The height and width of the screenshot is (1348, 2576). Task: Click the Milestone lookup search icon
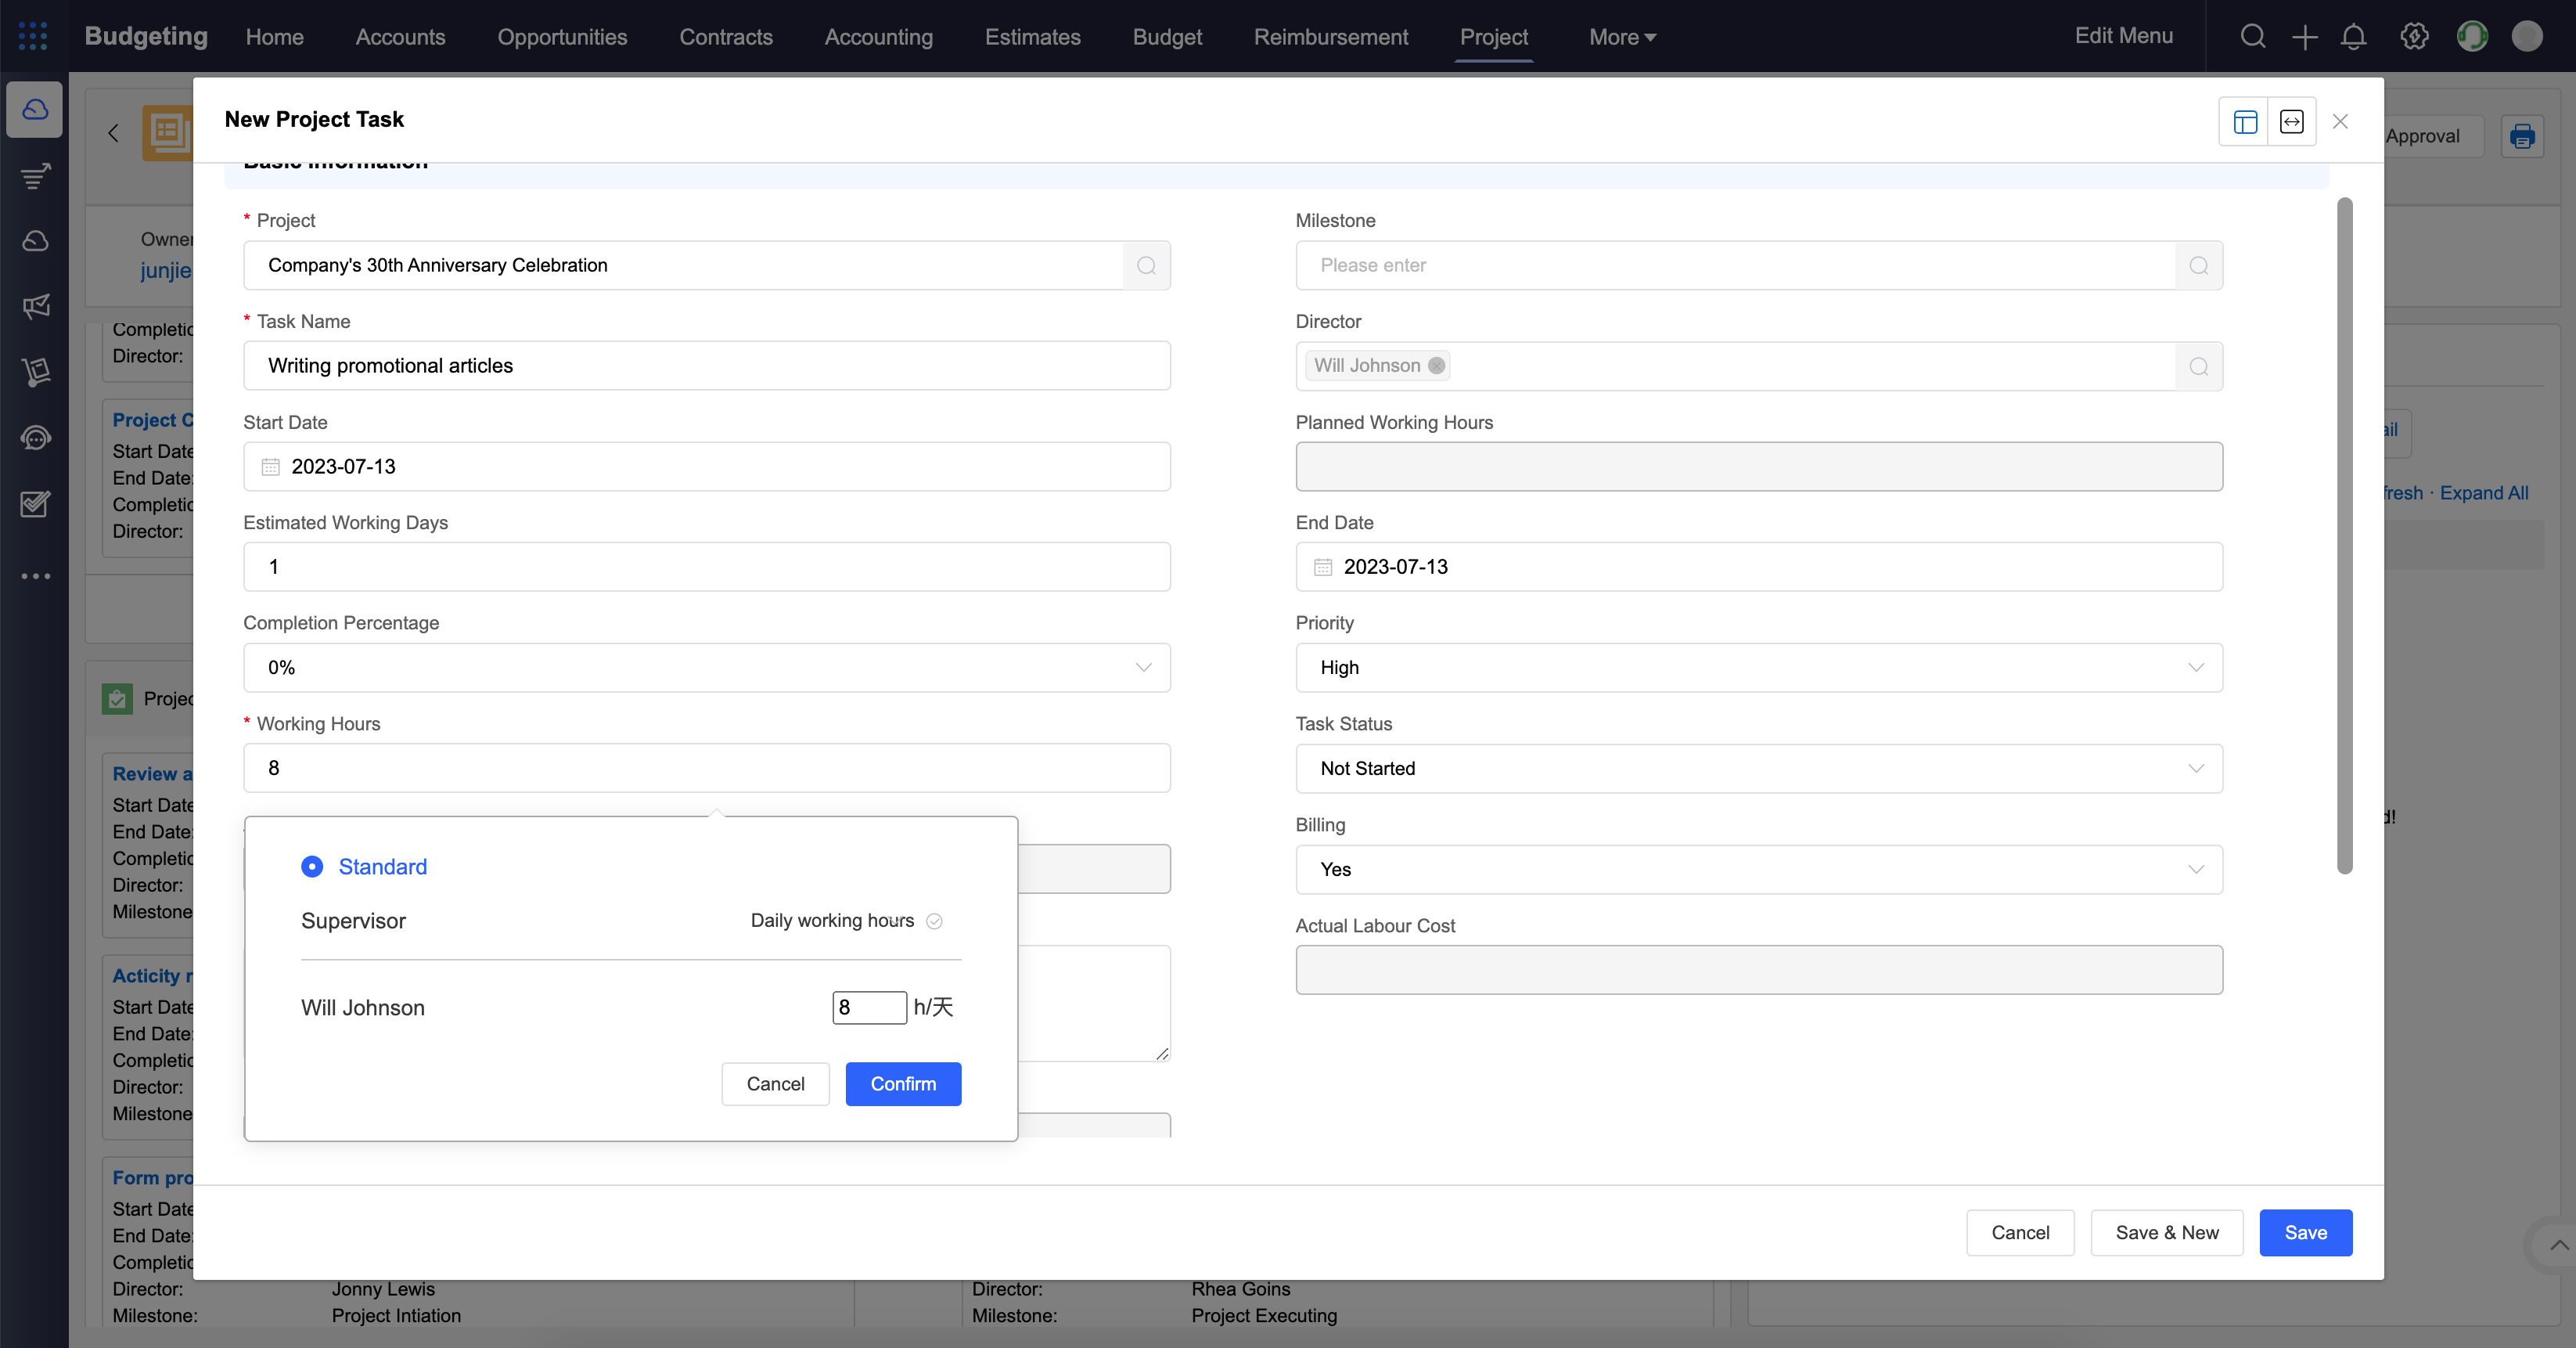[2198, 265]
